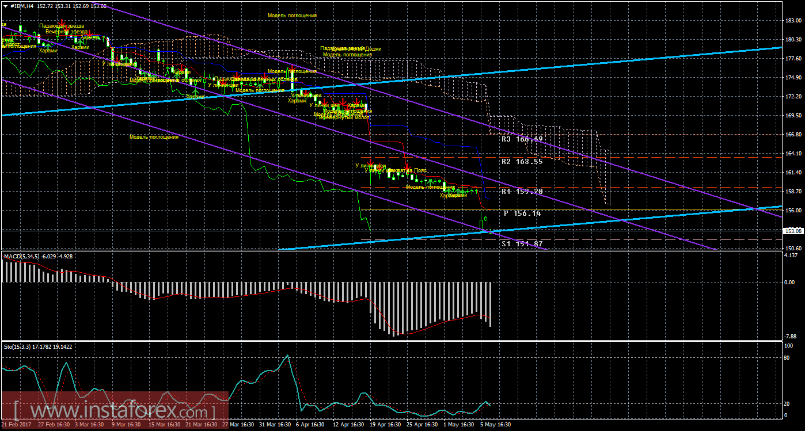Image resolution: width=805 pixels, height=431 pixels.
Task: Click the 177.60 price axis label
Action: tap(793, 59)
